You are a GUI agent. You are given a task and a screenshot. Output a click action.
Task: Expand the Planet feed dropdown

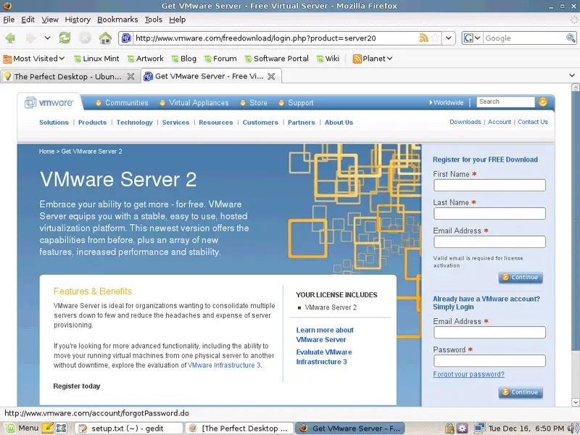372,59
